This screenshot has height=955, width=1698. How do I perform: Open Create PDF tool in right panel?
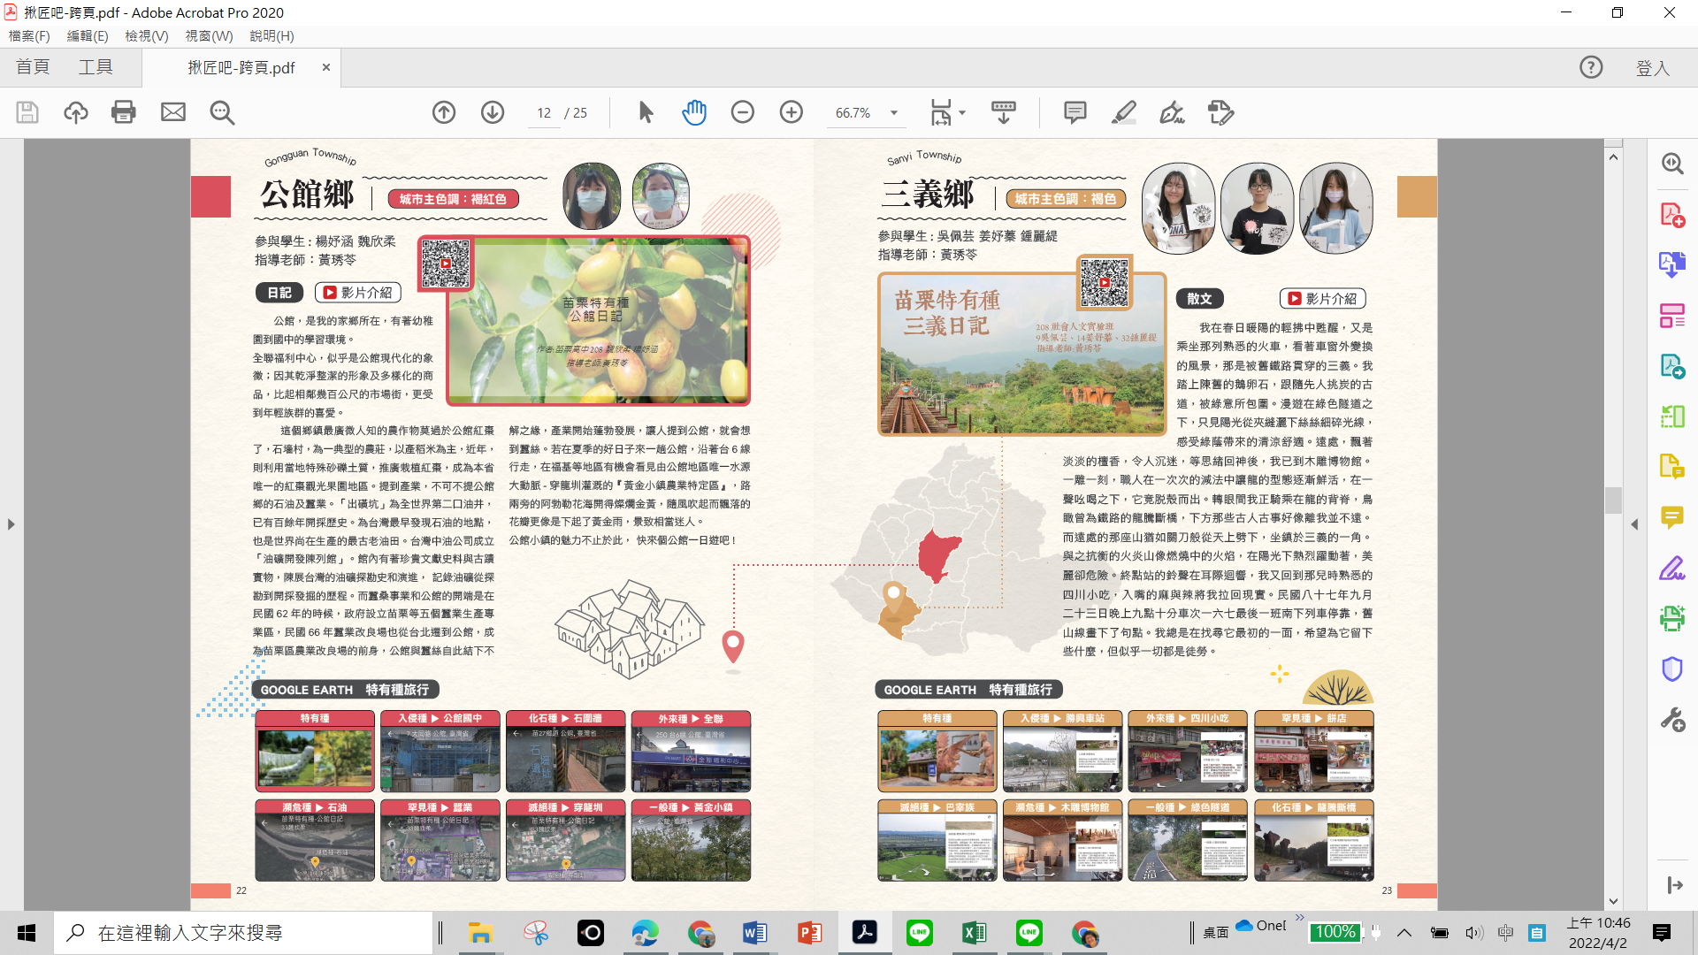(1672, 215)
